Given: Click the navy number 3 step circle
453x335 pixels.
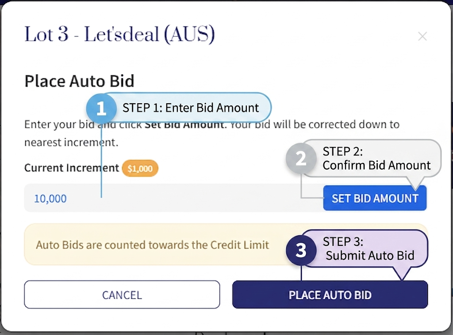Looking at the screenshot, I should 301,250.
